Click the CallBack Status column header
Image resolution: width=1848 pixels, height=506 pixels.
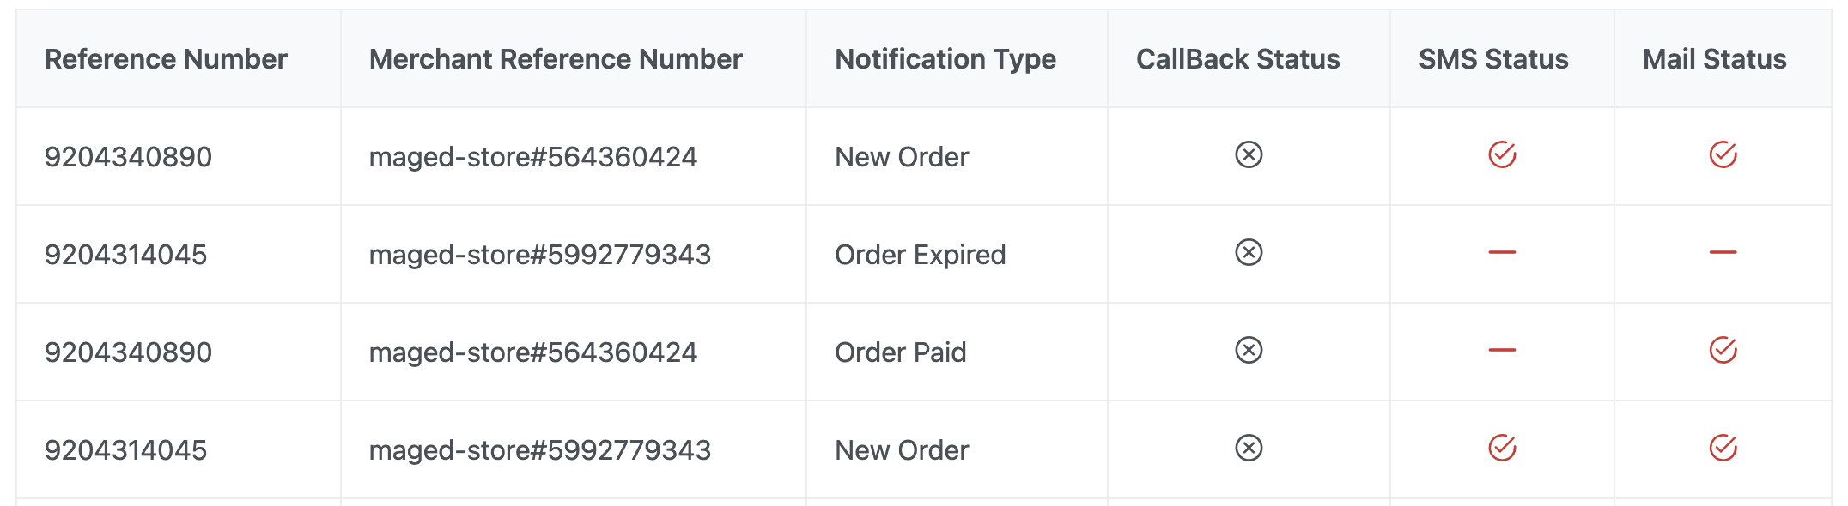(x=1237, y=59)
